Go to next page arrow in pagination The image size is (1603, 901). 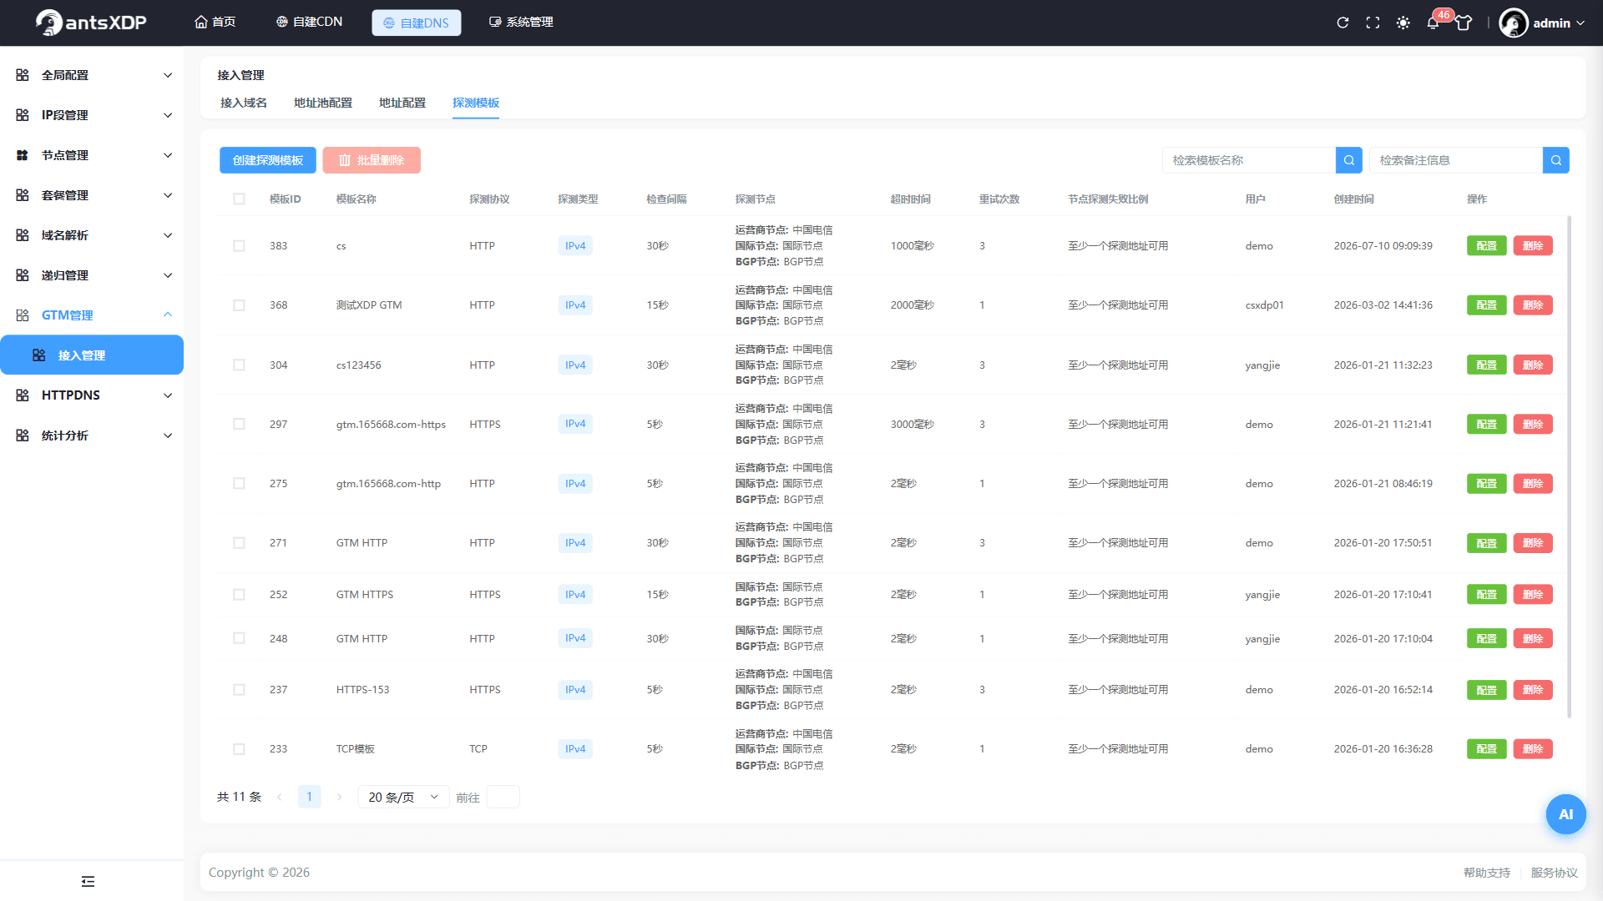(339, 797)
